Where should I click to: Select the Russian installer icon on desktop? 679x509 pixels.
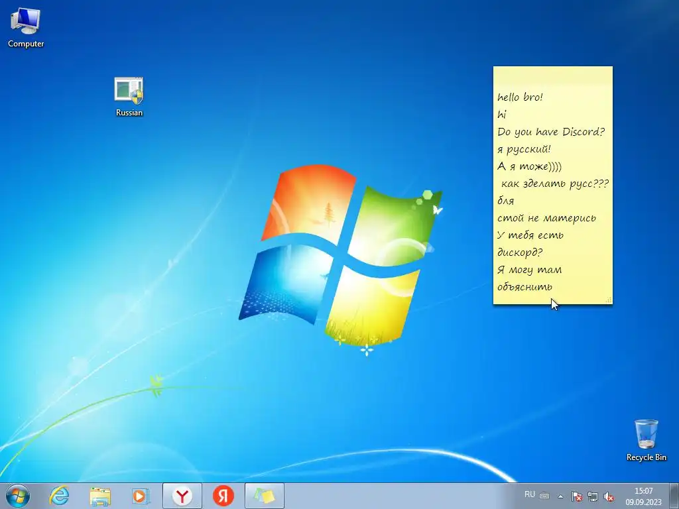129,96
